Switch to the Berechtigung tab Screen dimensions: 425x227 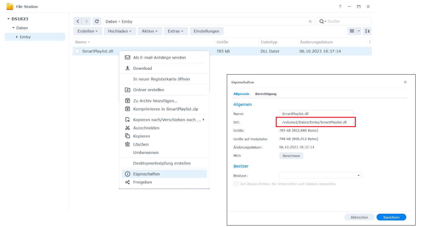(x=266, y=94)
